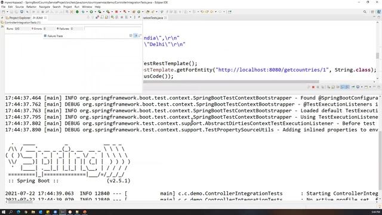Toggle Pin Console in the Console toolbar
Screen dimensions: 382x215
click(353, 87)
